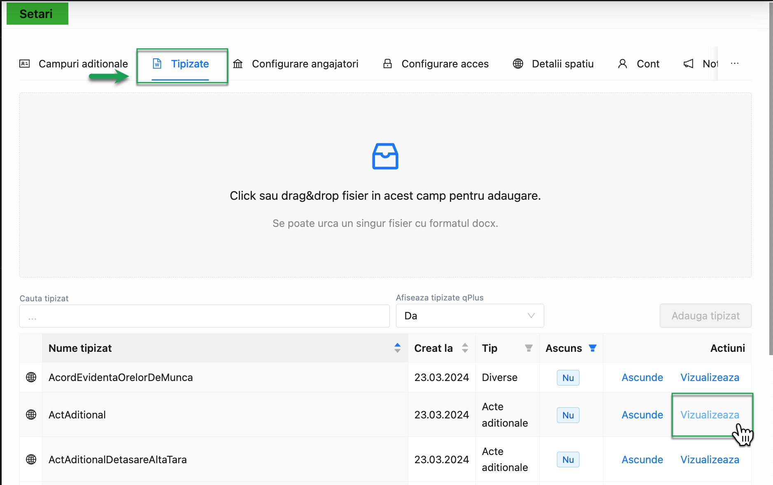
Task: Open the Configurare angajatori tab
Action: point(296,64)
